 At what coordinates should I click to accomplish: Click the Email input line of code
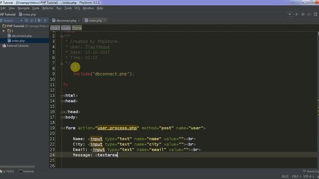pos(137,150)
